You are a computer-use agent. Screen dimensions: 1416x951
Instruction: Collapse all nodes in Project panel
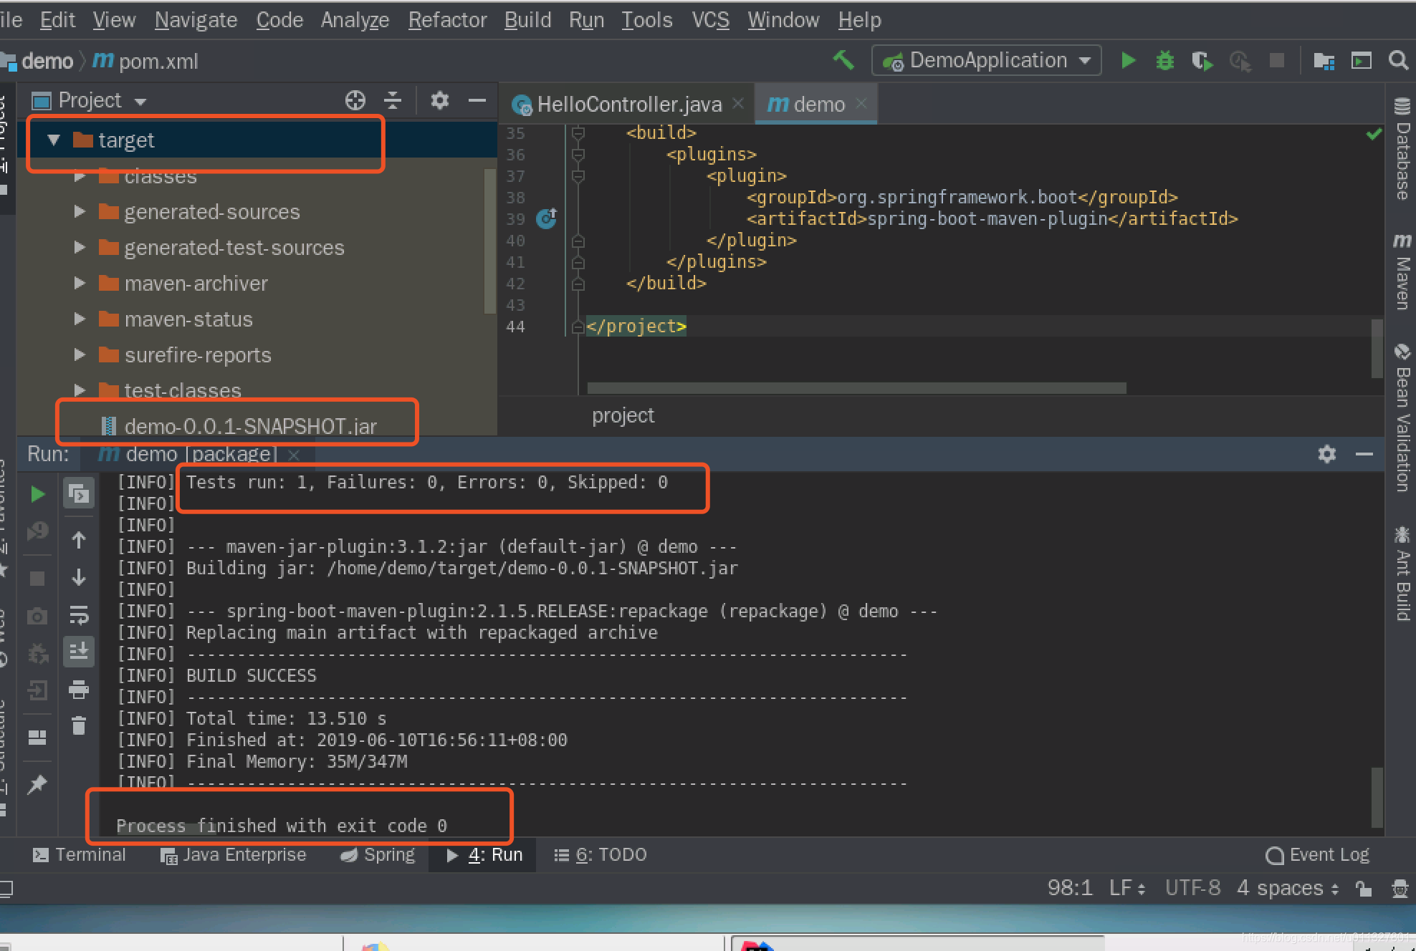[393, 100]
